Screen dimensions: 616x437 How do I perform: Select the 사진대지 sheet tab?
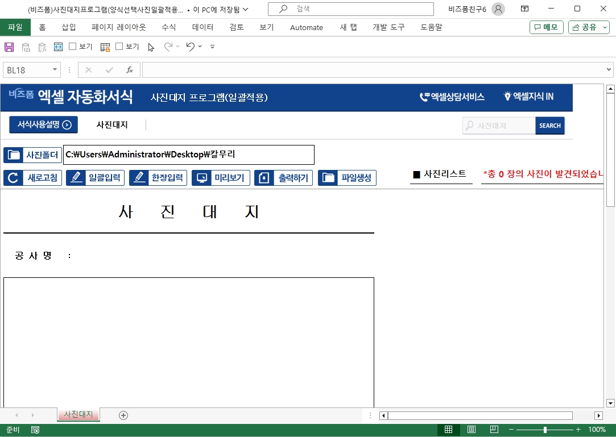tap(78, 414)
